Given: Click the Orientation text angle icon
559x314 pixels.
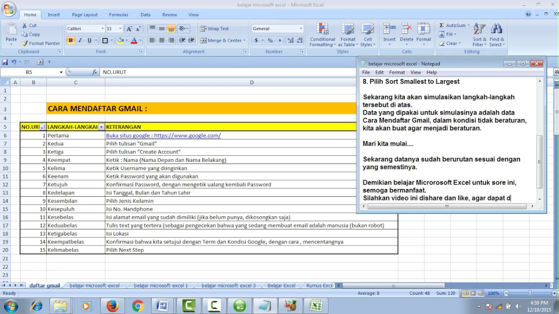Looking at the screenshot, I should pos(183,29).
